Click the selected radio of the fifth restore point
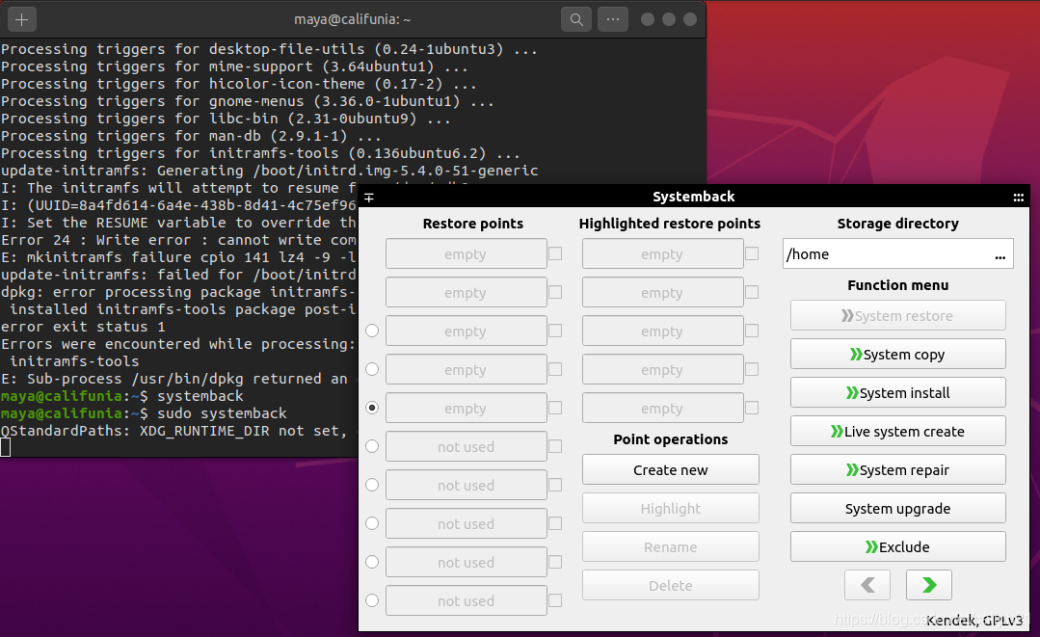This screenshot has width=1040, height=637. 372,408
